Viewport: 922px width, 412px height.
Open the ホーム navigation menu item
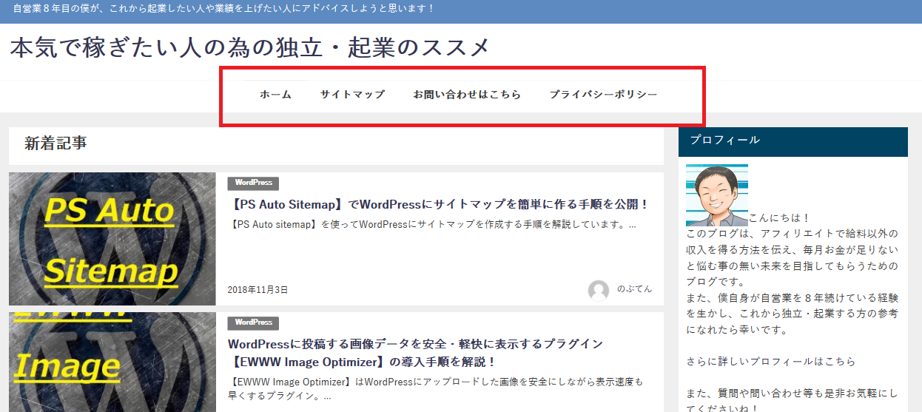point(275,95)
